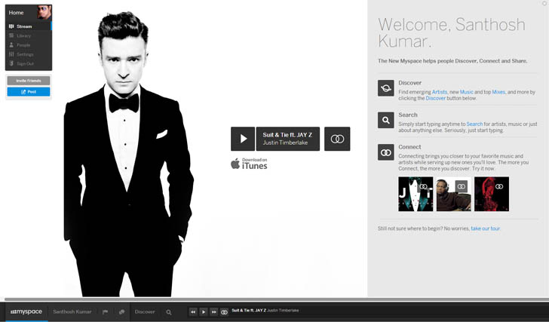Click the Connect rings icon in welcome panel
This screenshot has height=322, width=549.
[x=386, y=152]
